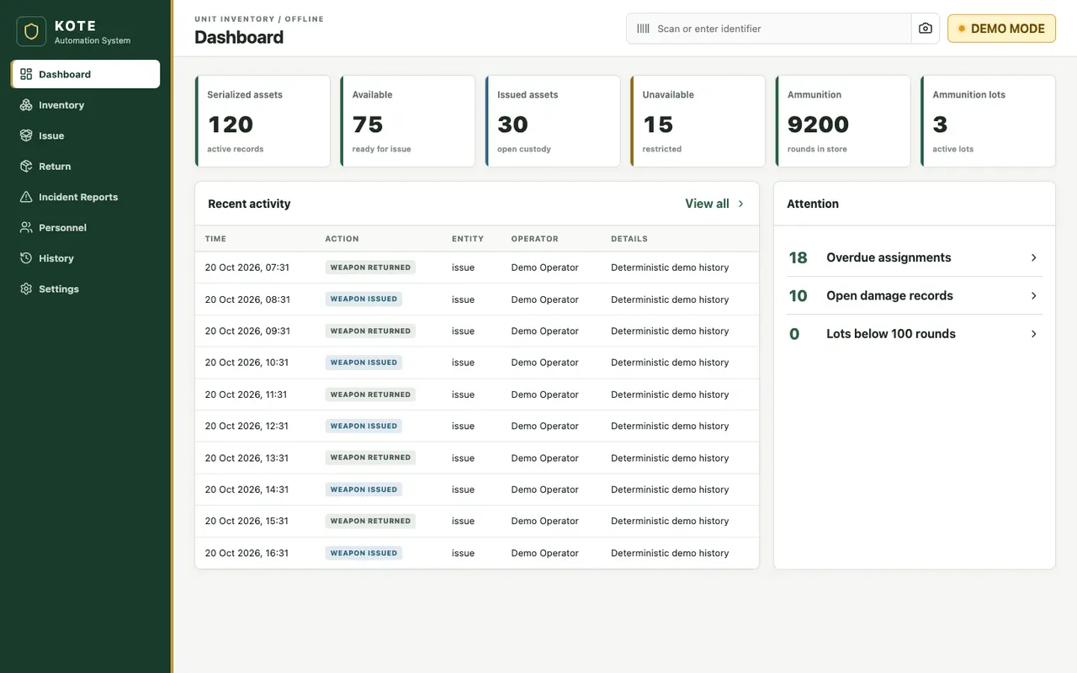The height and width of the screenshot is (673, 1077).
Task: Click the Personnel people icon in sidebar
Action: click(x=26, y=228)
